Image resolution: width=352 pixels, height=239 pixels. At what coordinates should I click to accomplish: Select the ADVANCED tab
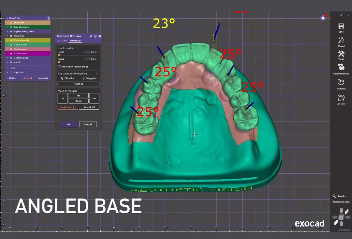(75, 41)
